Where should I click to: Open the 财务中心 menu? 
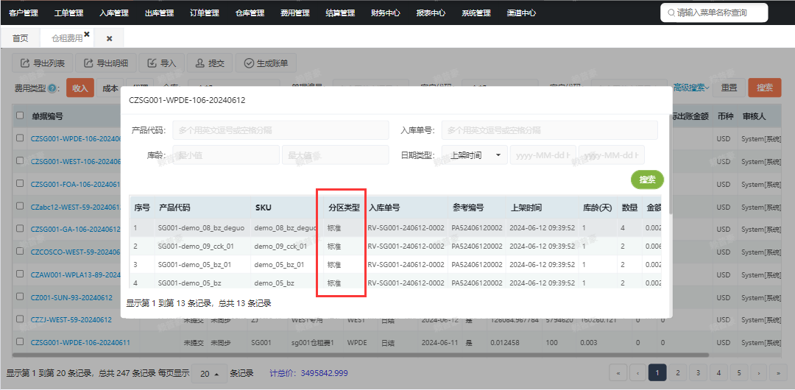(x=386, y=13)
